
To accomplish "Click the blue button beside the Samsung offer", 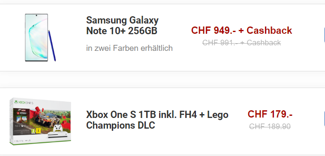I will click(x=324, y=34).
